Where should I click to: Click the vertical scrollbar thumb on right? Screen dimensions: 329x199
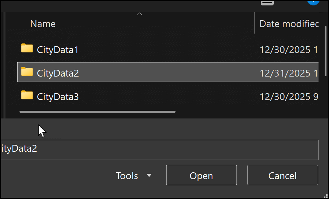click(x=326, y=54)
